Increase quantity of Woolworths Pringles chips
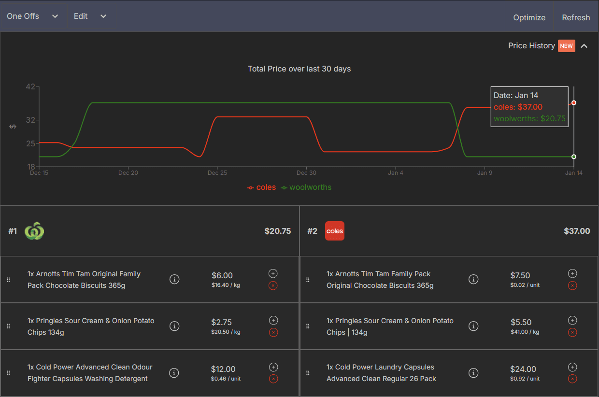The height and width of the screenshot is (397, 599). click(x=273, y=320)
